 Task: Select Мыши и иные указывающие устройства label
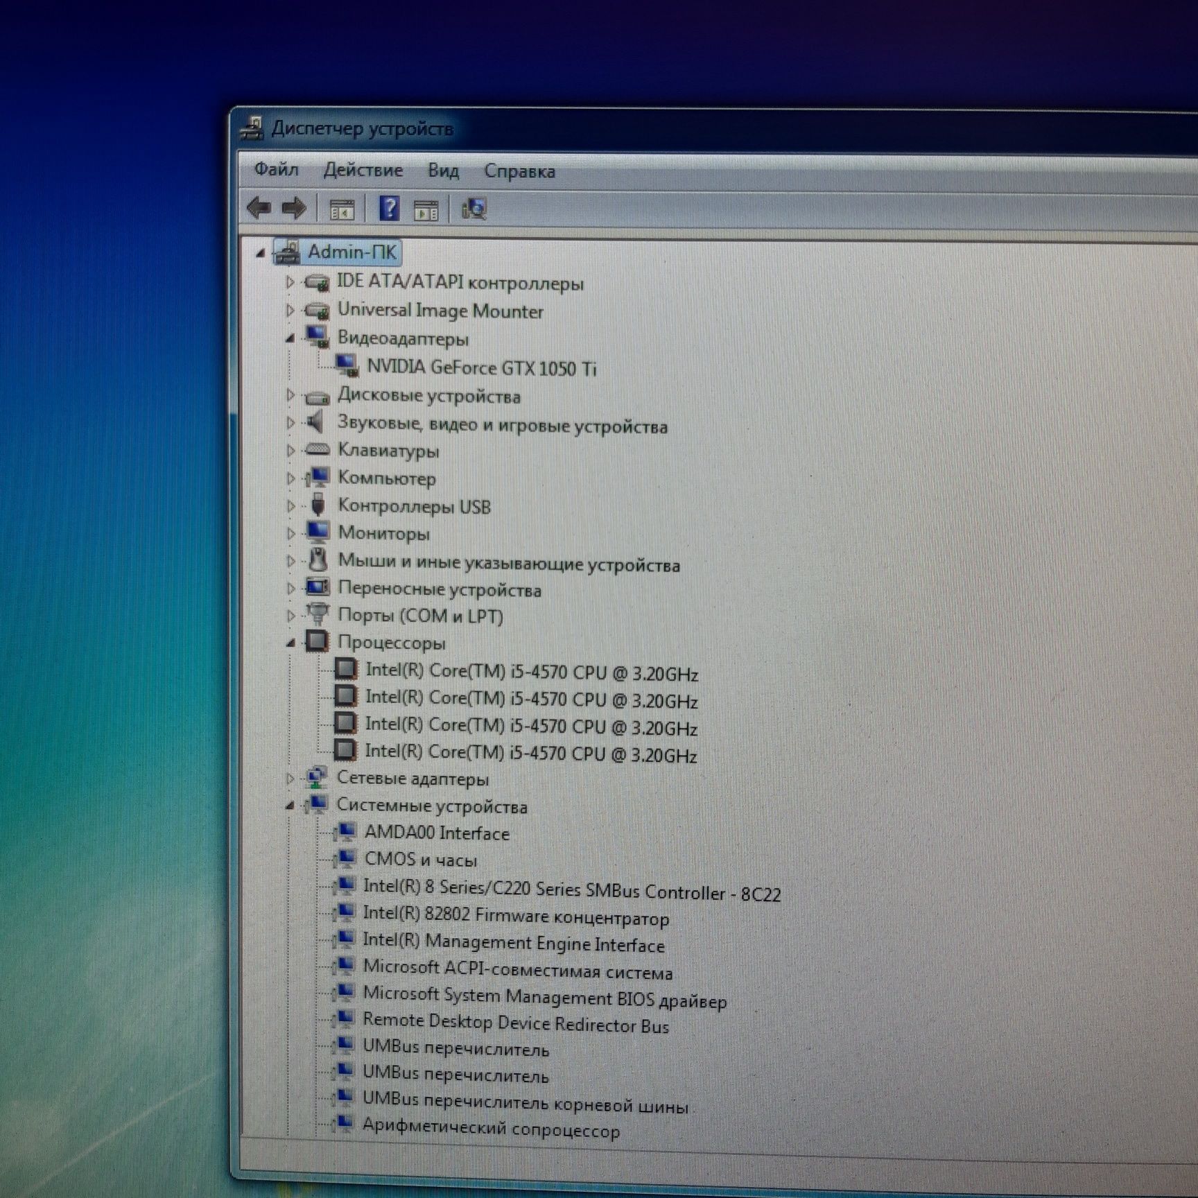[x=509, y=562]
